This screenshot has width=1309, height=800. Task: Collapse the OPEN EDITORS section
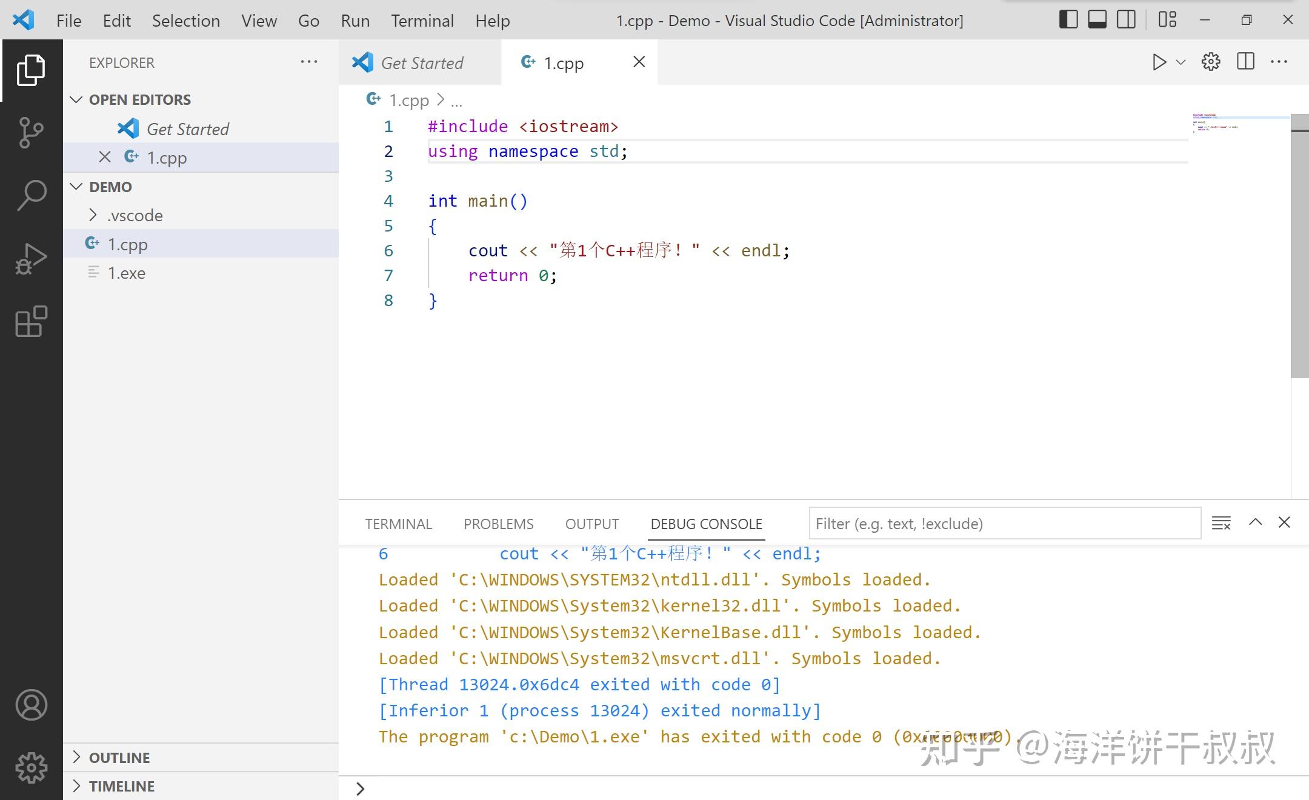coord(76,99)
